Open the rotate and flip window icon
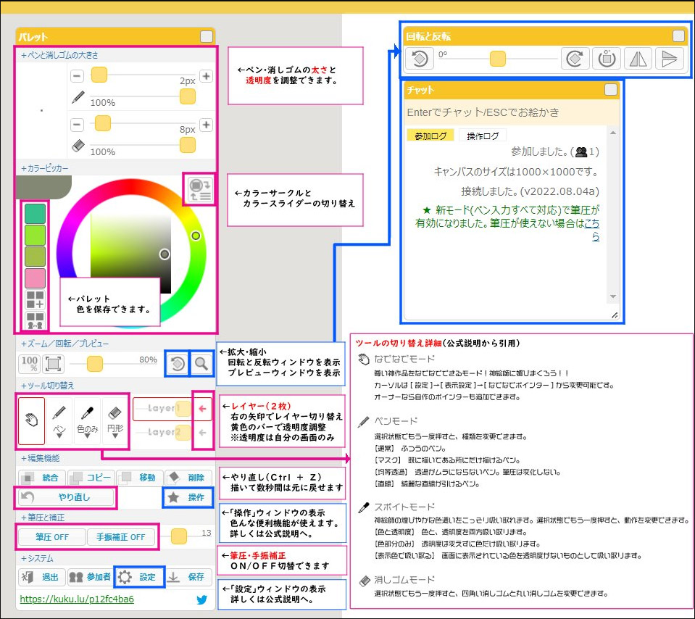The image size is (695, 619). [x=178, y=364]
